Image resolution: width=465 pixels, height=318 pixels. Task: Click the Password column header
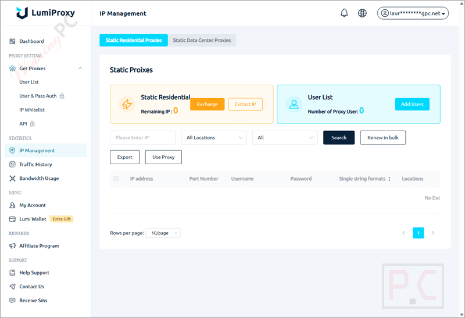(301, 179)
